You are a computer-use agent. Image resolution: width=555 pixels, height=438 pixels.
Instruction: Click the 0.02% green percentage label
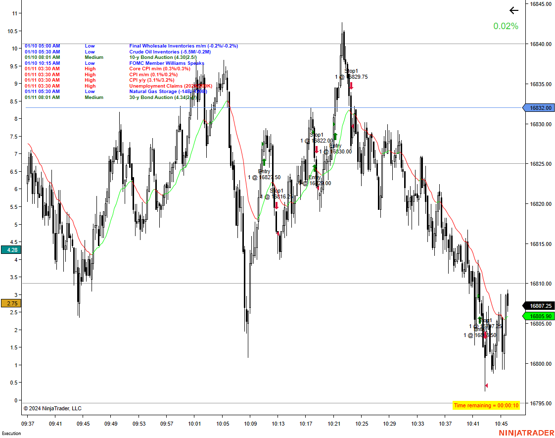point(506,26)
